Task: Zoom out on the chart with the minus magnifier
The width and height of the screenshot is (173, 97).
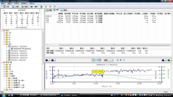Action: pos(121,60)
